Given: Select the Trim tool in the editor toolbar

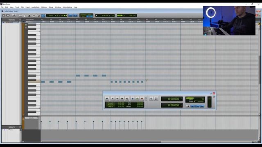Looking at the screenshot, I should (x=25, y=16).
